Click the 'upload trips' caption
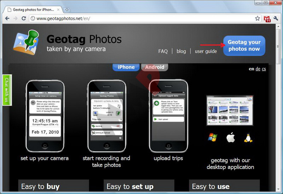The width and height of the screenshot is (283, 194). tap(168, 158)
